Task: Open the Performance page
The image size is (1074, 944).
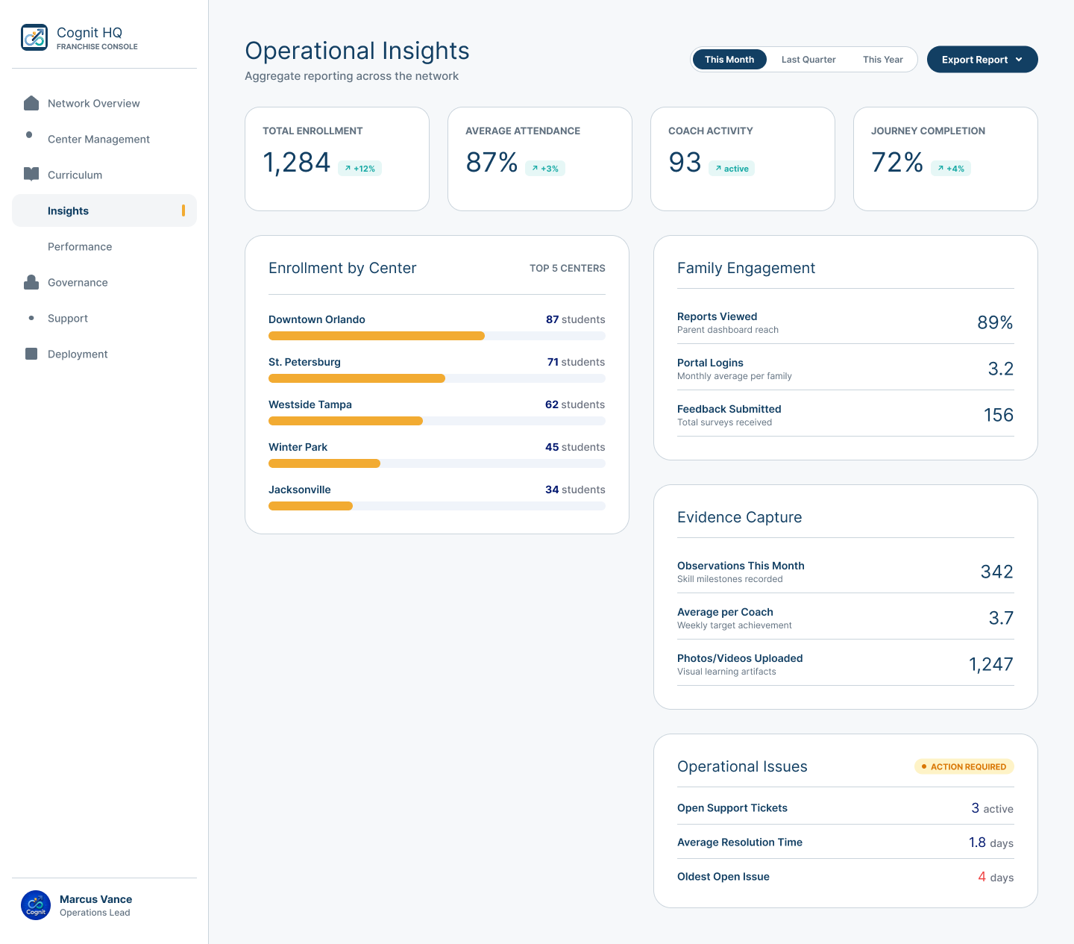Action: coord(104,246)
